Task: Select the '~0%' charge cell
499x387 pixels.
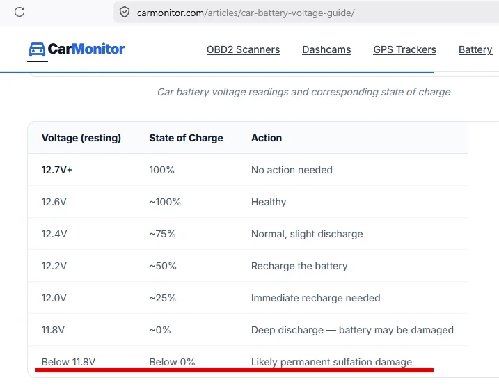Action: (x=160, y=330)
